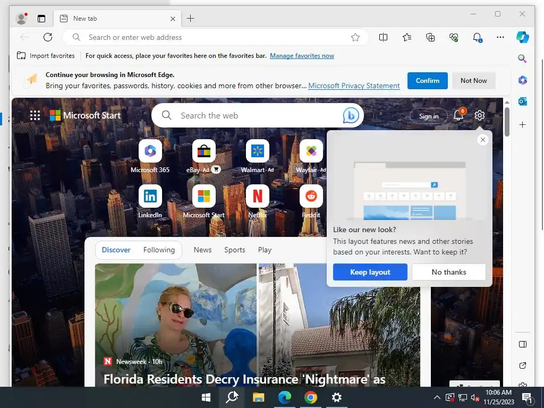Open sidebar Search icon
This screenshot has height=408, width=544.
(523, 58)
